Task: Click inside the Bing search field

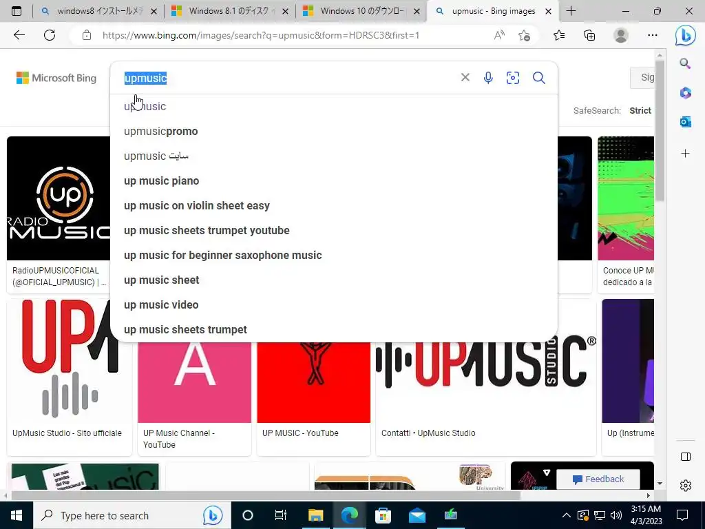Action: pos(288,78)
